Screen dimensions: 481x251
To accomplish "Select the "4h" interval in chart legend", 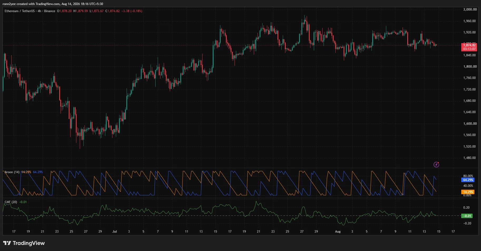I will 39,11.
